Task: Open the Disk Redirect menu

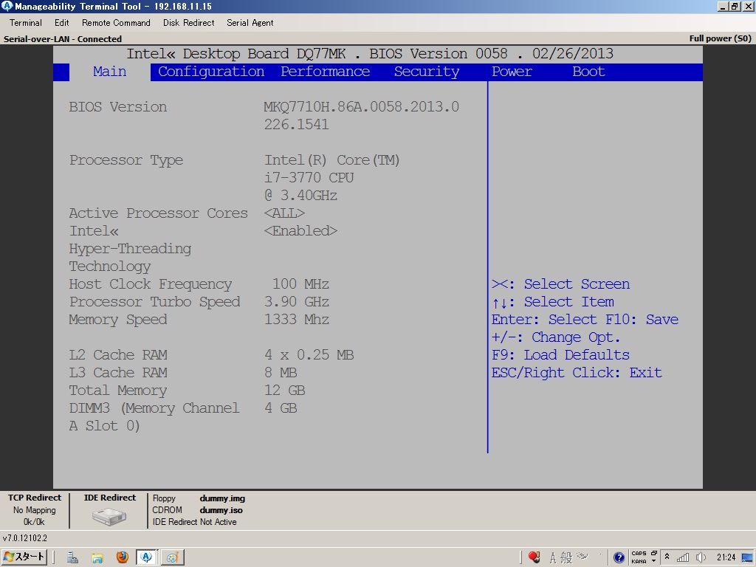Action: 188,23
